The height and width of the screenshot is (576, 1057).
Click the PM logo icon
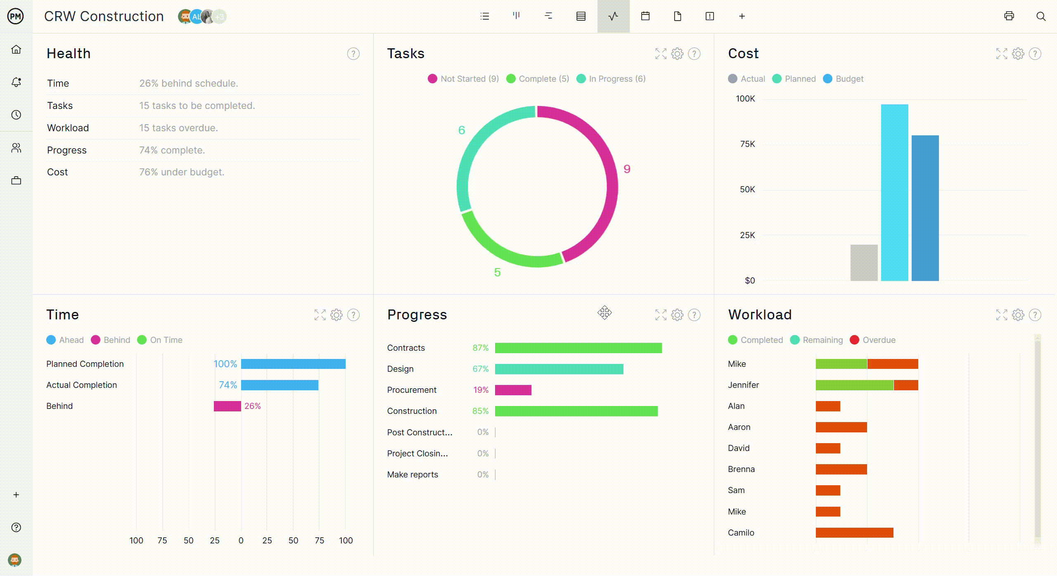point(16,17)
